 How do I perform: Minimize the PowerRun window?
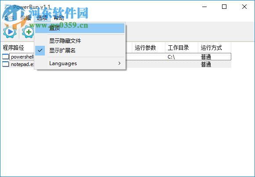(204, 7)
